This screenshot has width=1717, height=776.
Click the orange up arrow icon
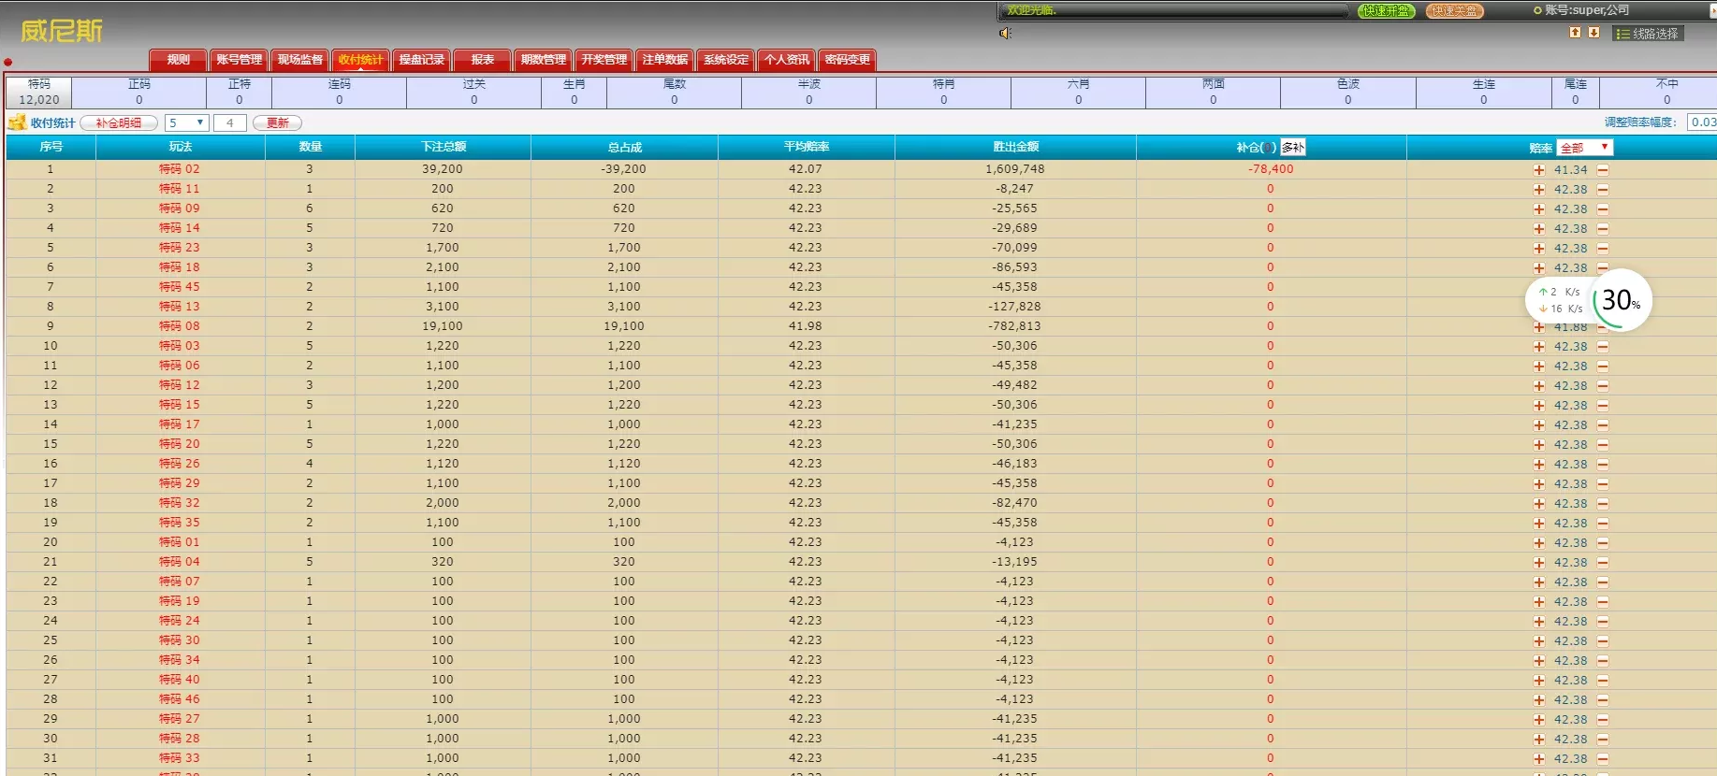[x=1575, y=33]
